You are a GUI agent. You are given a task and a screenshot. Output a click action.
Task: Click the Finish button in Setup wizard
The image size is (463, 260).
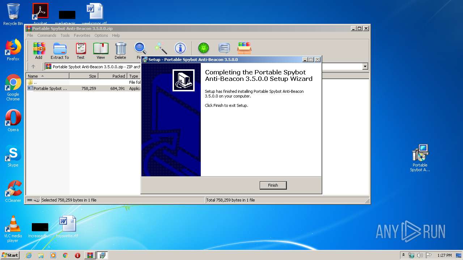click(273, 185)
